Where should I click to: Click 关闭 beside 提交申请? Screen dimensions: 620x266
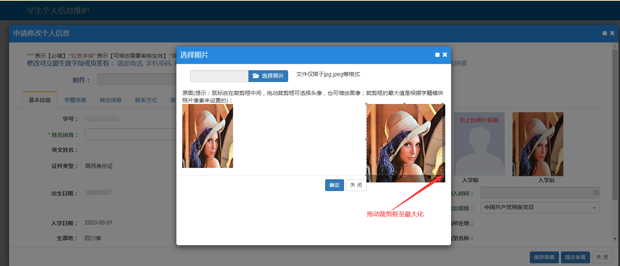[602, 257]
